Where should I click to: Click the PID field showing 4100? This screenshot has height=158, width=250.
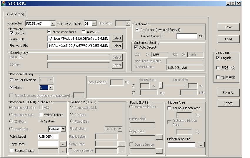point(195,55)
